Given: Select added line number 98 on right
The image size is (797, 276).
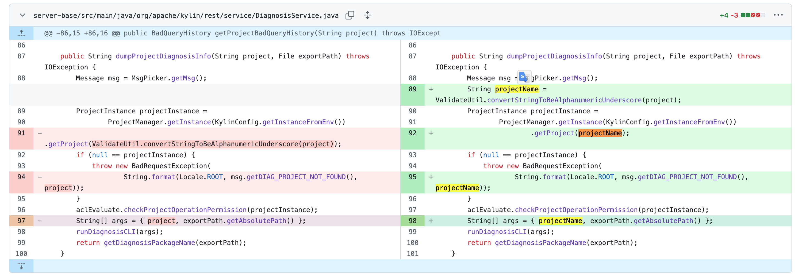Looking at the screenshot, I should coord(412,221).
